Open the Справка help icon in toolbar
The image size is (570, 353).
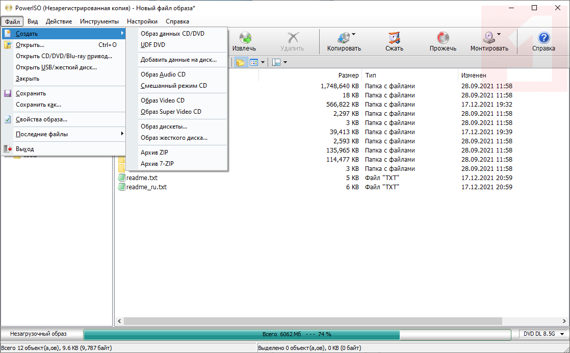click(543, 38)
